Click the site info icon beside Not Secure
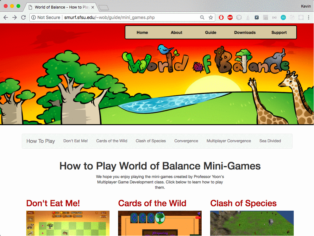 click(34, 17)
